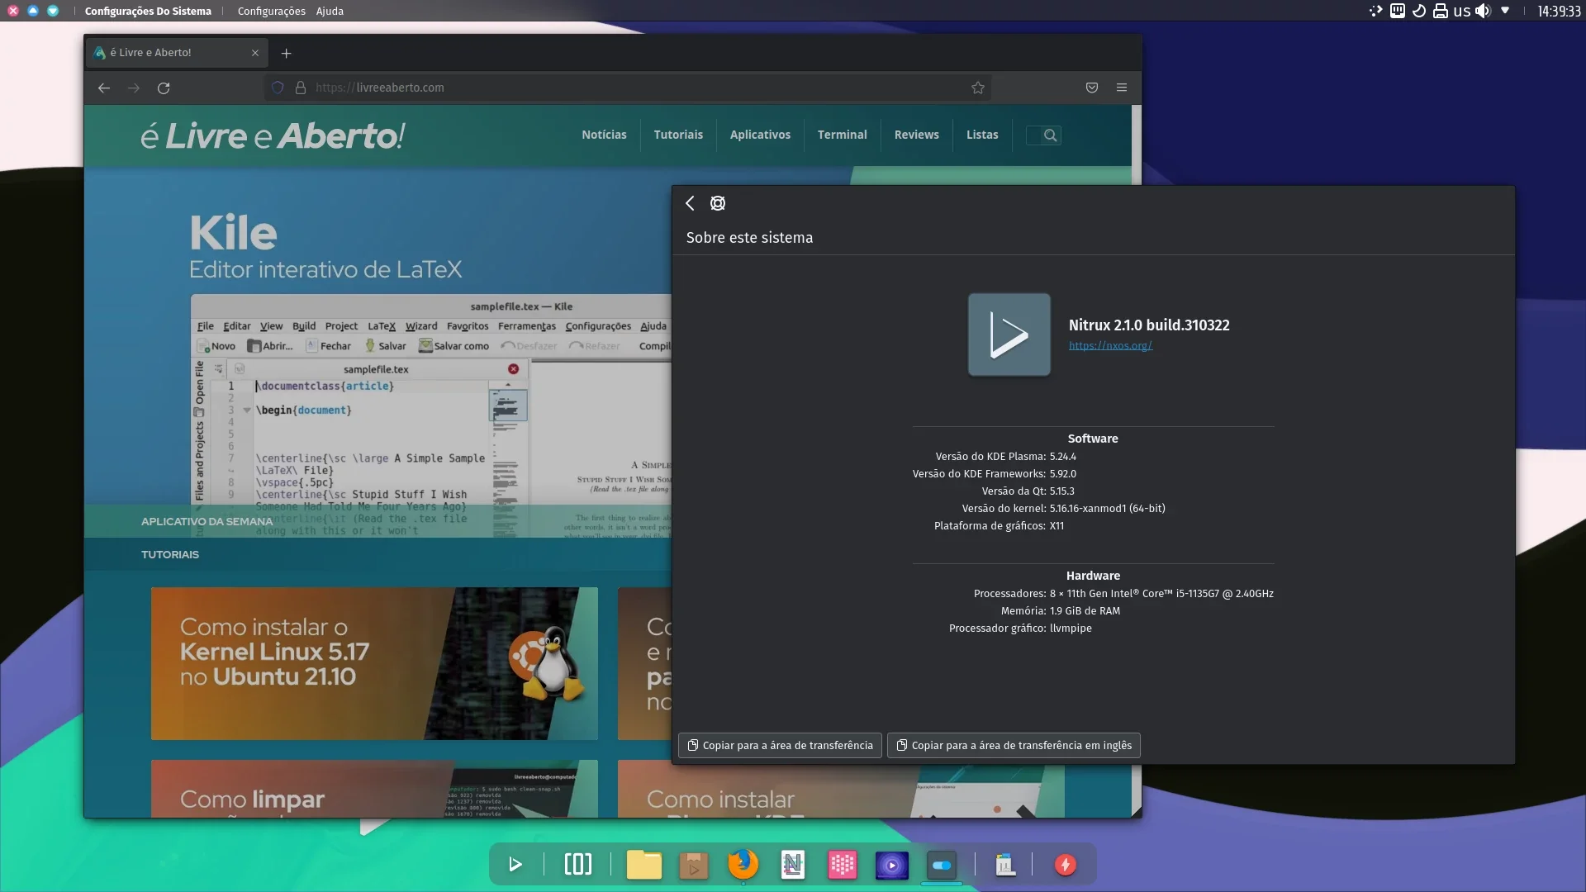Open the brown package app in dock

tap(694, 865)
